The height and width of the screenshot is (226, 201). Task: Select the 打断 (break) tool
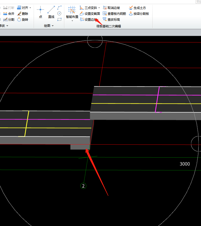tap(9, 8)
